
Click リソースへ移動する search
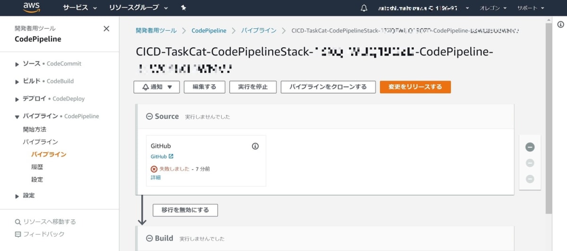(x=49, y=221)
